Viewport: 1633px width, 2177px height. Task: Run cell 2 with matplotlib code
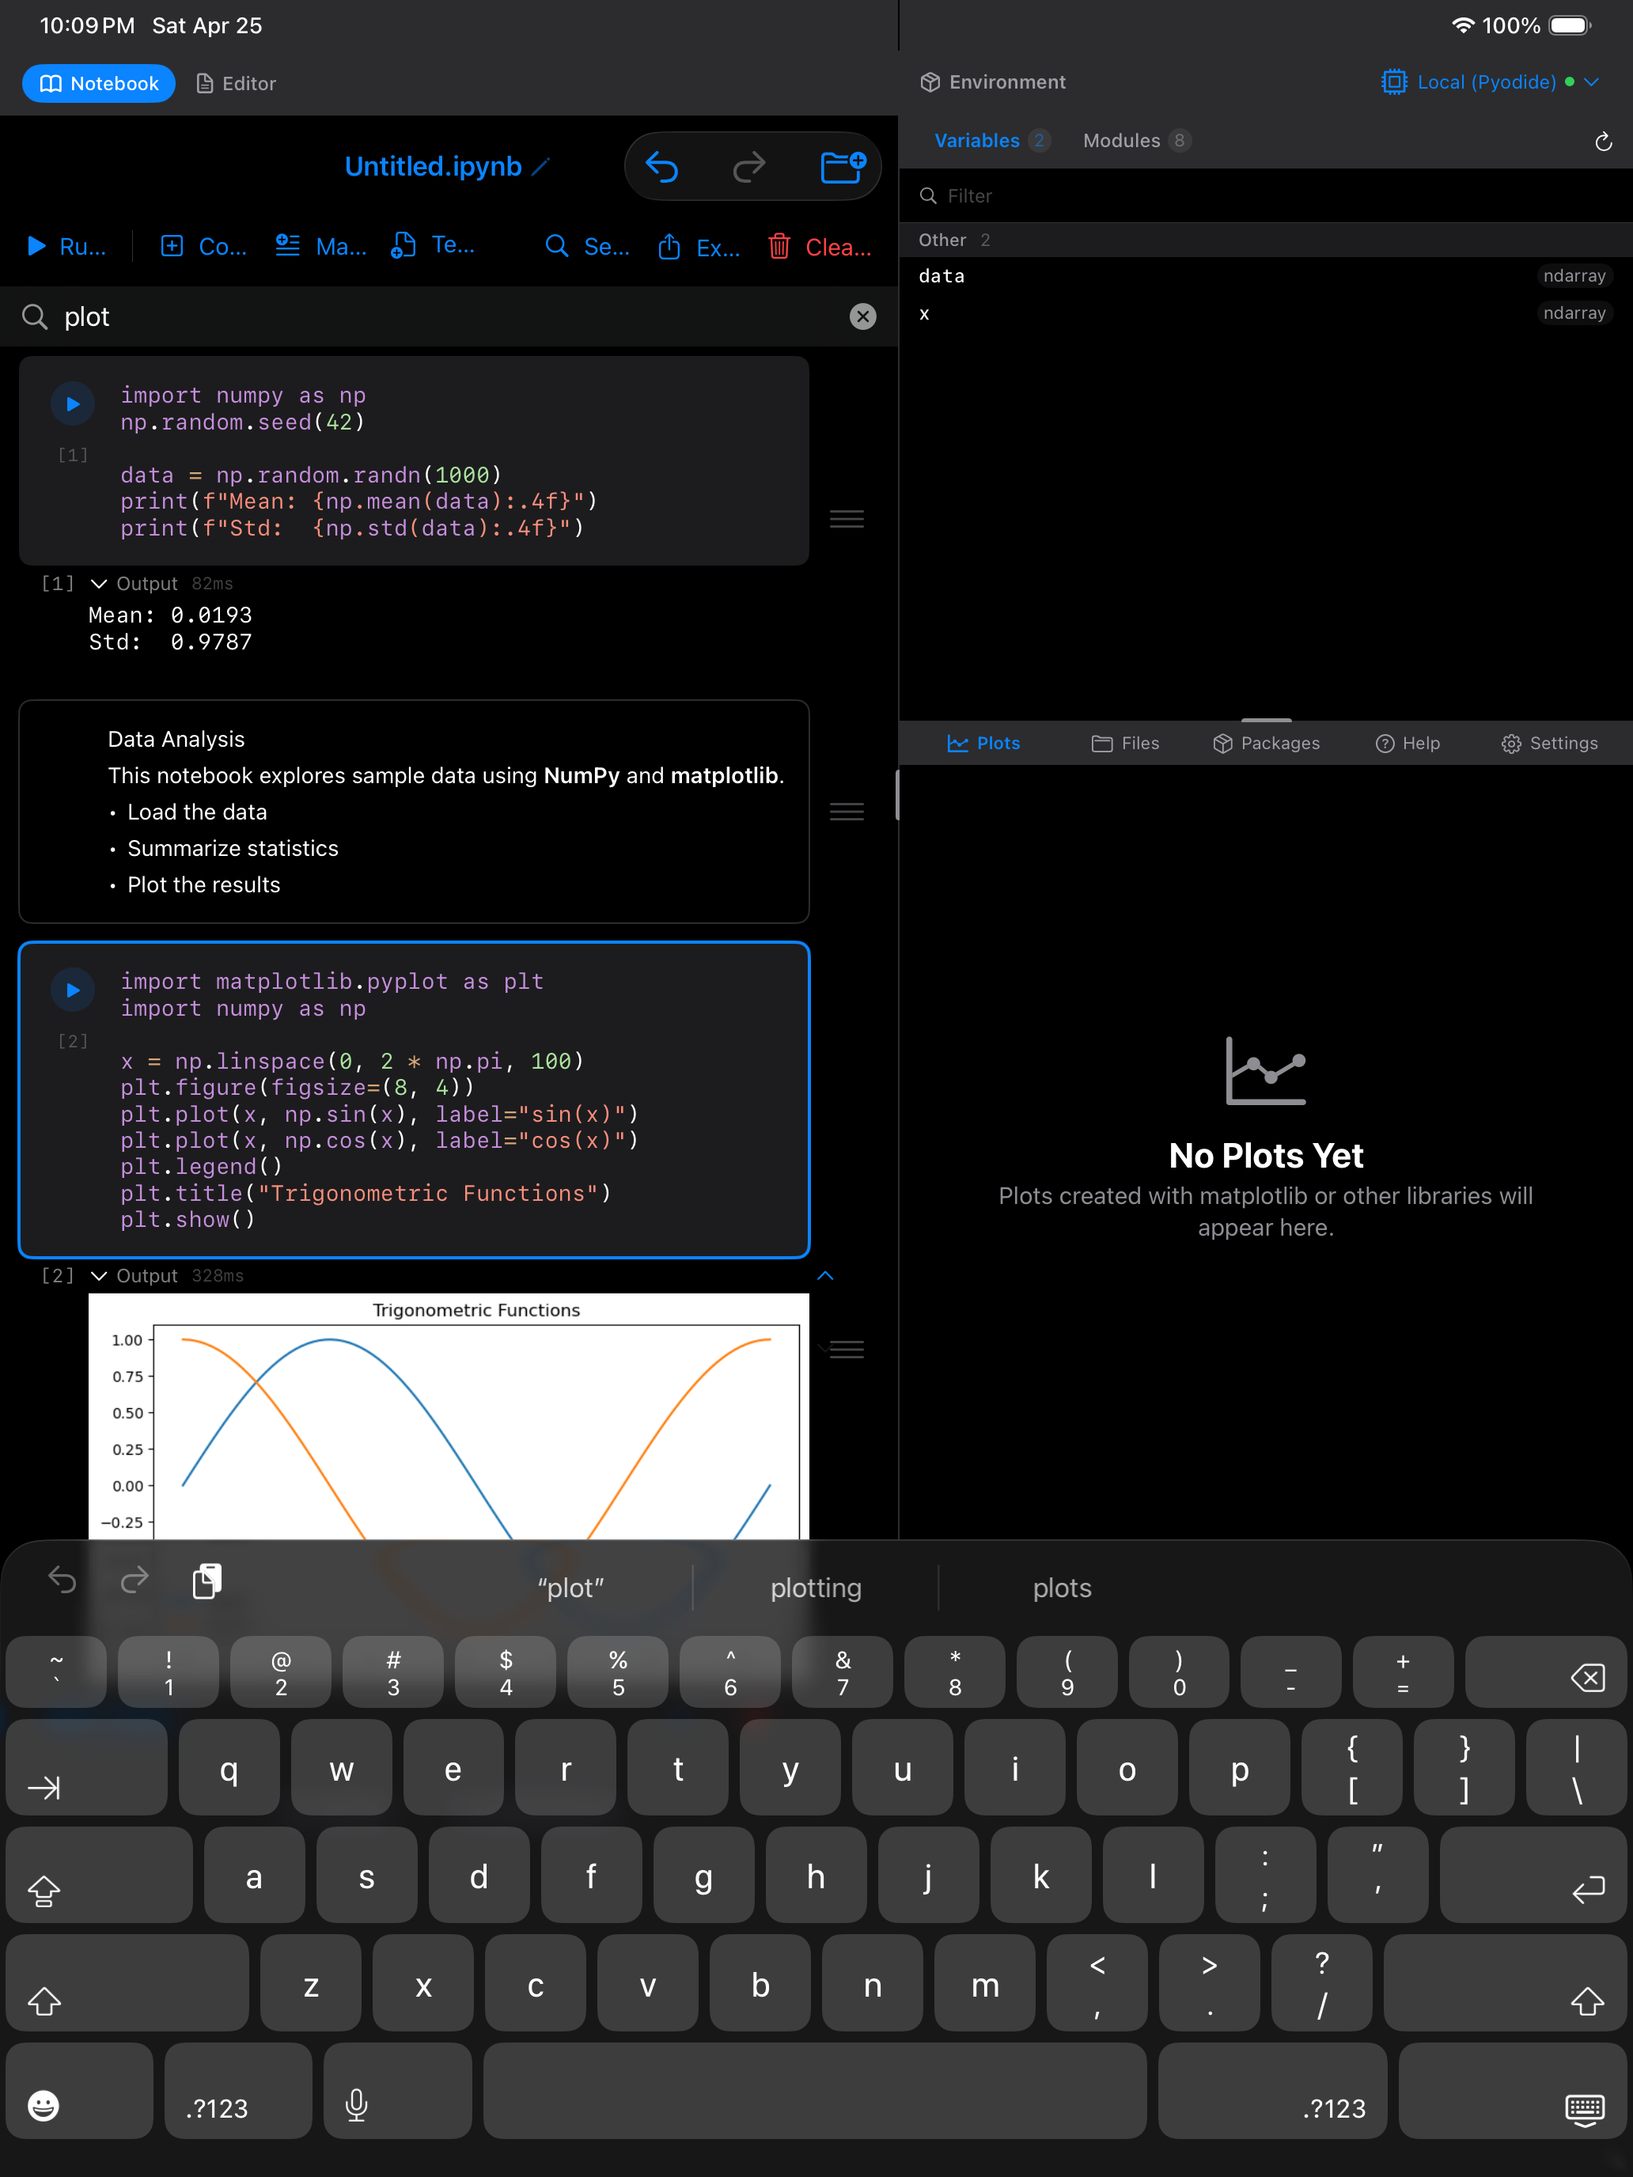coord(73,990)
